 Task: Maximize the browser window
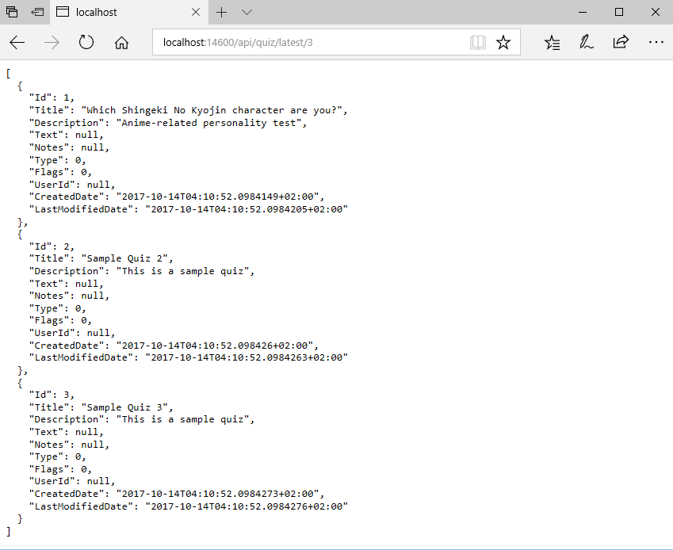coord(619,12)
